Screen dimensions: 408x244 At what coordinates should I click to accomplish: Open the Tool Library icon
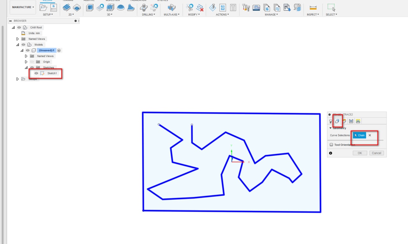pyautogui.click(x=246, y=8)
